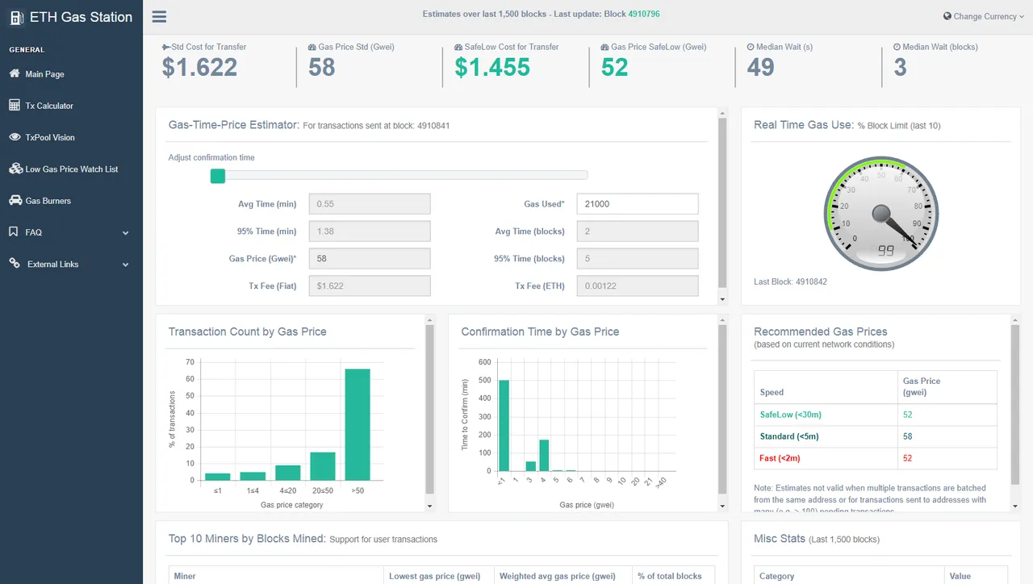Click the globe icon next to Change Currency
Viewport: 1033px width, 584px height.
(947, 16)
